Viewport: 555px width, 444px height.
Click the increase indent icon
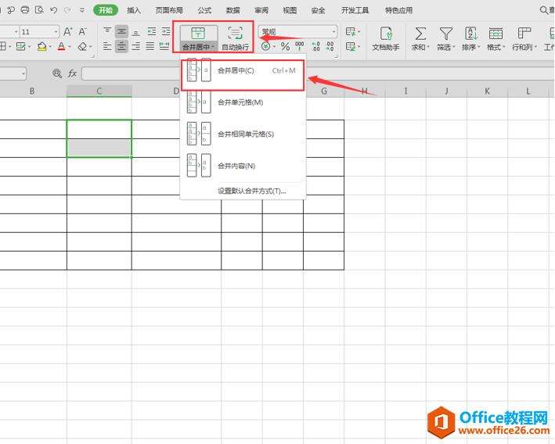pos(166,31)
